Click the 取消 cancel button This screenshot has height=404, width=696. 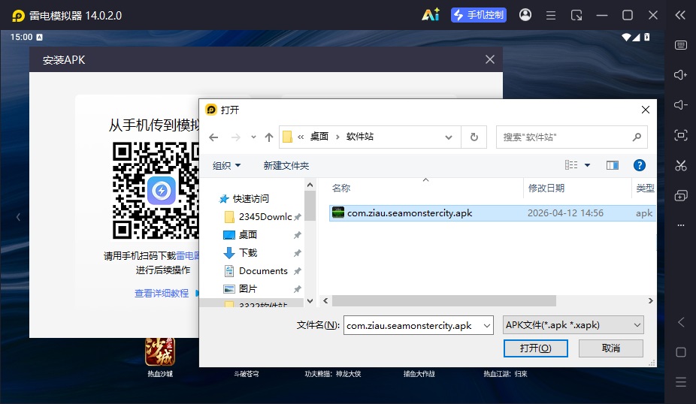611,348
